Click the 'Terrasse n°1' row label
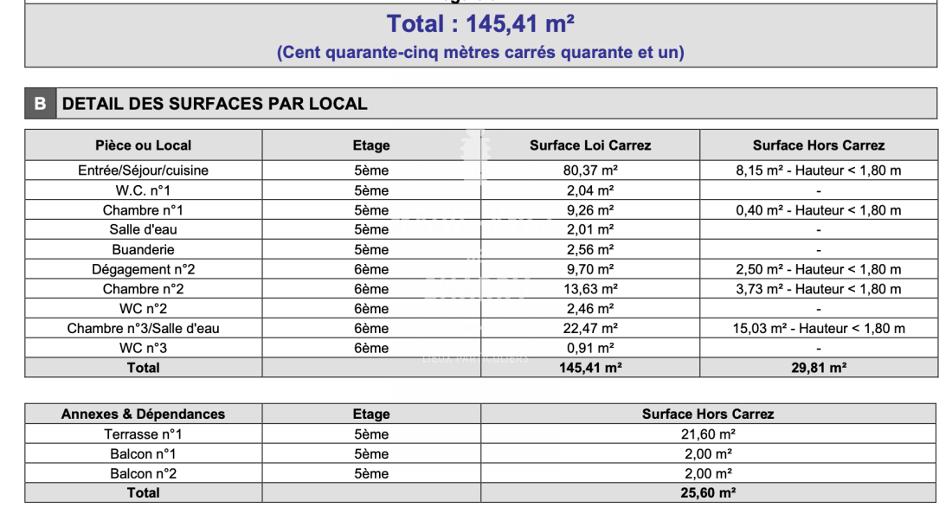952x514 pixels. click(144, 434)
